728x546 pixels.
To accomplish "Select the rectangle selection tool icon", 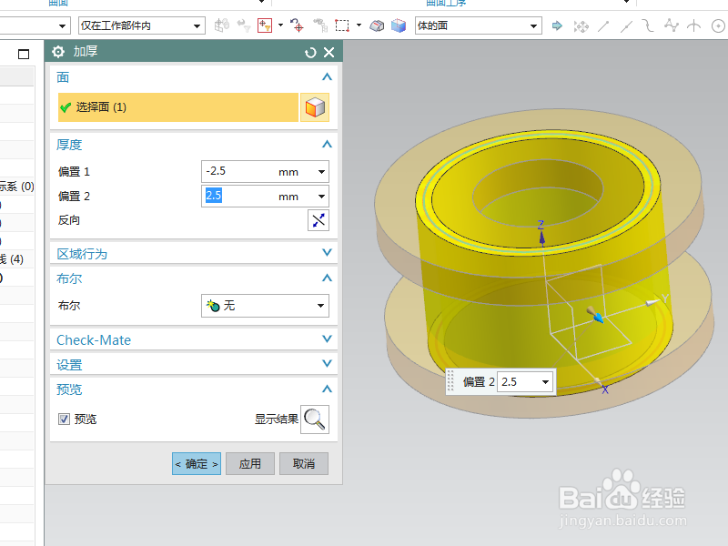I will (x=342, y=25).
